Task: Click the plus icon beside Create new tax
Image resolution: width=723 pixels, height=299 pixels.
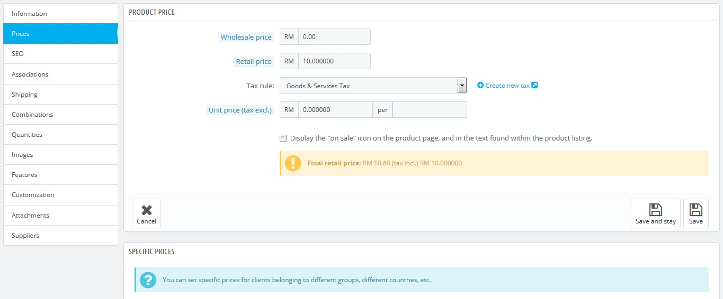Action: coord(480,85)
